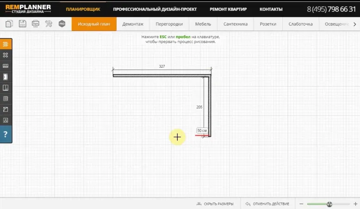Click the PRO hexagon badge icon
The height and width of the screenshot is (209, 360).
[62, 24]
